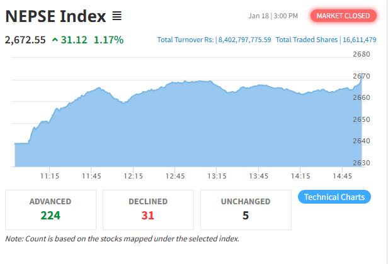This screenshot has width=388, height=264.
Task: Click the 2630 value axis label
Action: pos(362,163)
